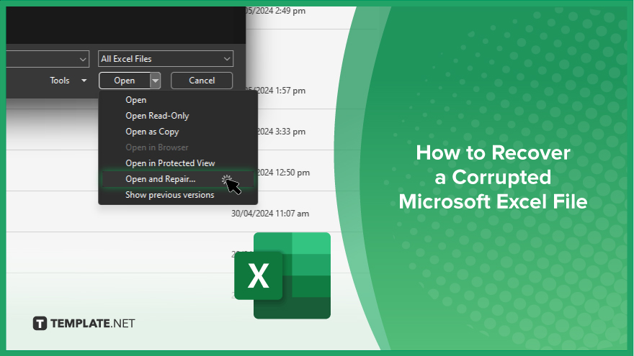
Task: Expand the file name combo box arrow
Action: coord(83,59)
